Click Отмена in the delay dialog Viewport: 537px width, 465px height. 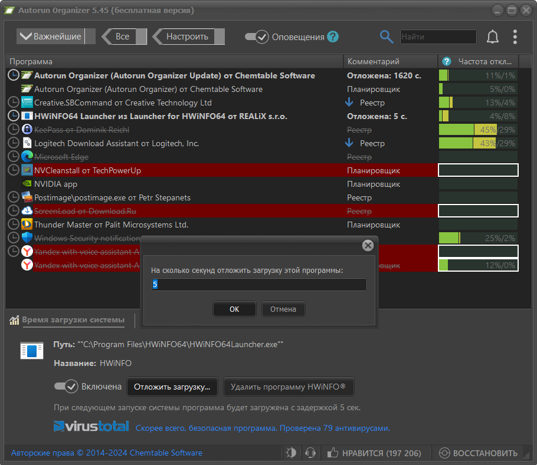pos(283,309)
